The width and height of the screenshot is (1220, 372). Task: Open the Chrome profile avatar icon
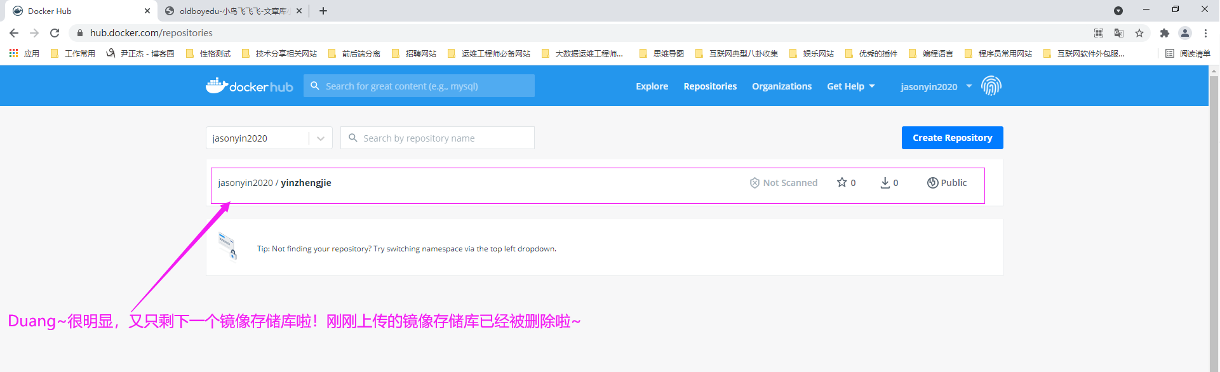[x=1184, y=33]
